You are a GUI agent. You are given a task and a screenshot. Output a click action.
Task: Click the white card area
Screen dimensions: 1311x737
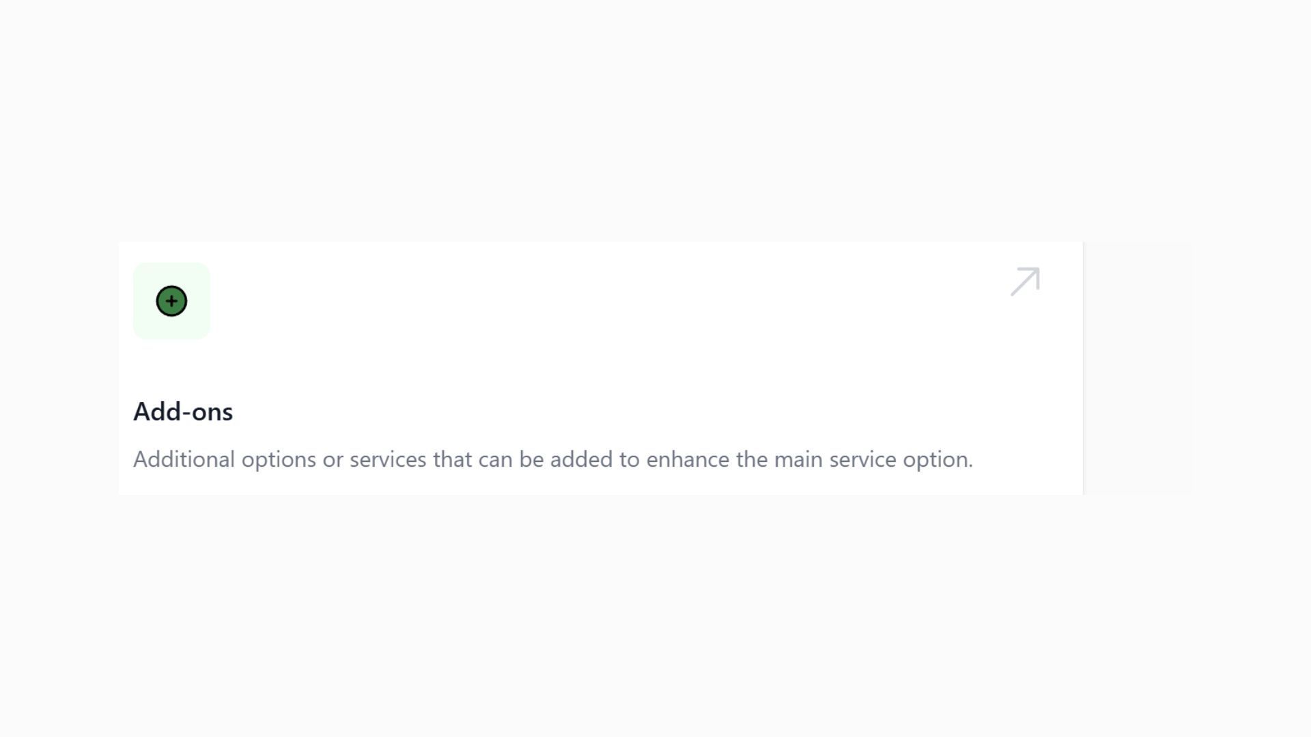[x=601, y=366]
